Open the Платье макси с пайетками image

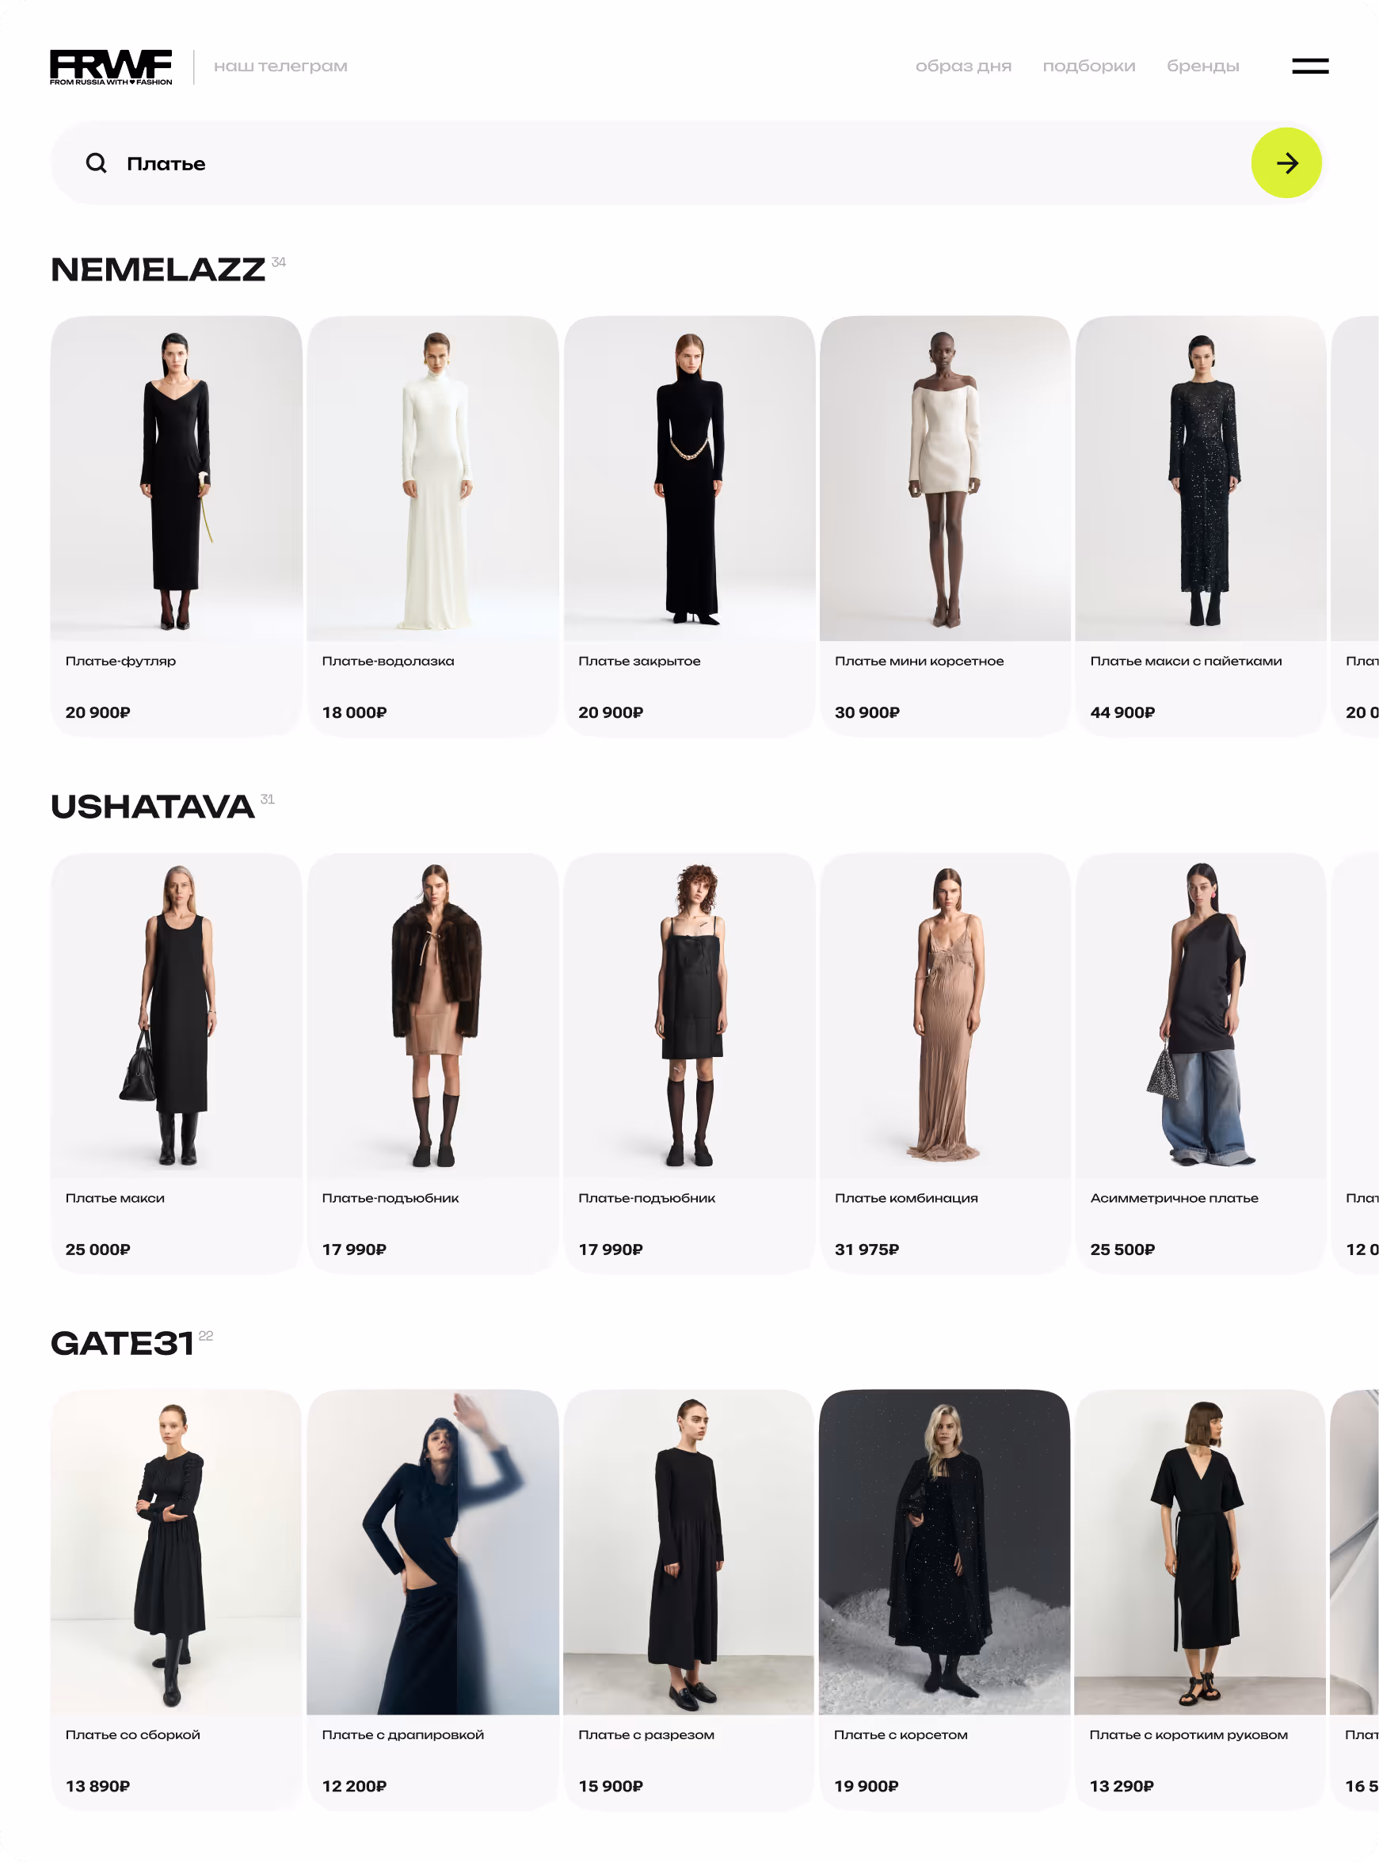1200,479
